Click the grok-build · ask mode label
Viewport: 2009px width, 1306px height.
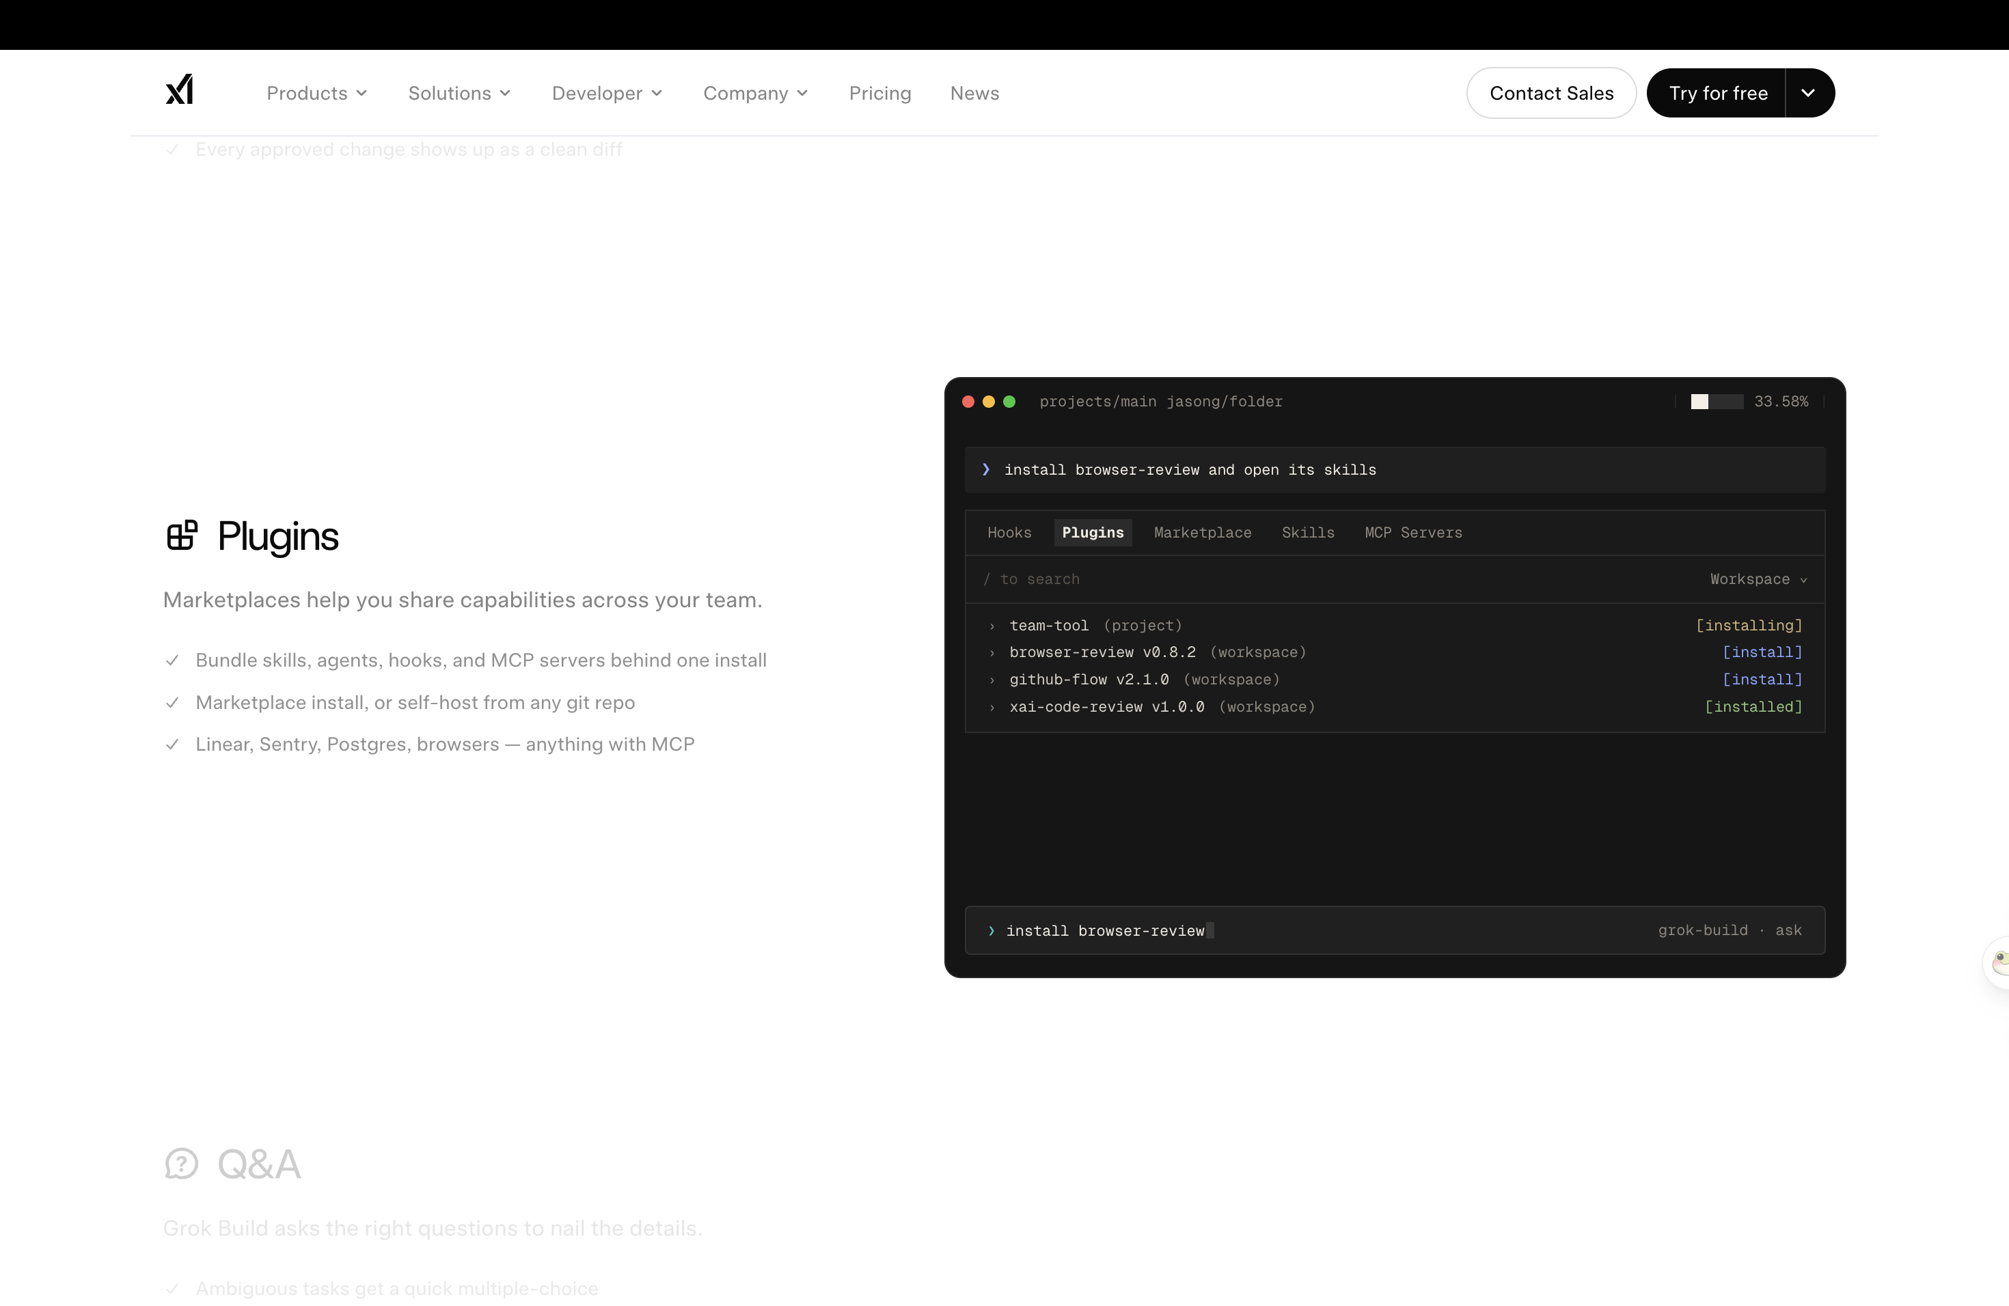pos(1730,930)
